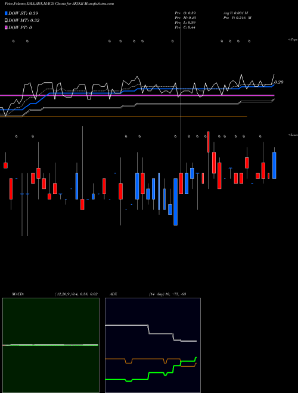Screen dimensions: 298x393
Task: Click the 'Pre O: 0.39' open value
Action: (x=185, y=13)
